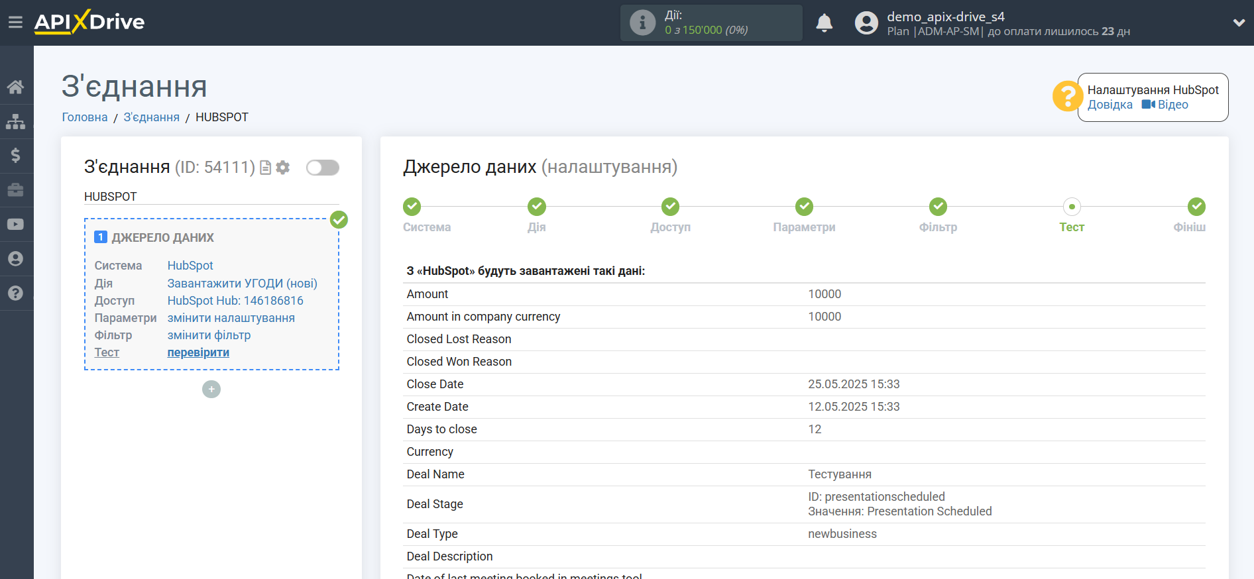Open the connections sitemap sidebar icon
The width and height of the screenshot is (1254, 579).
[15, 121]
